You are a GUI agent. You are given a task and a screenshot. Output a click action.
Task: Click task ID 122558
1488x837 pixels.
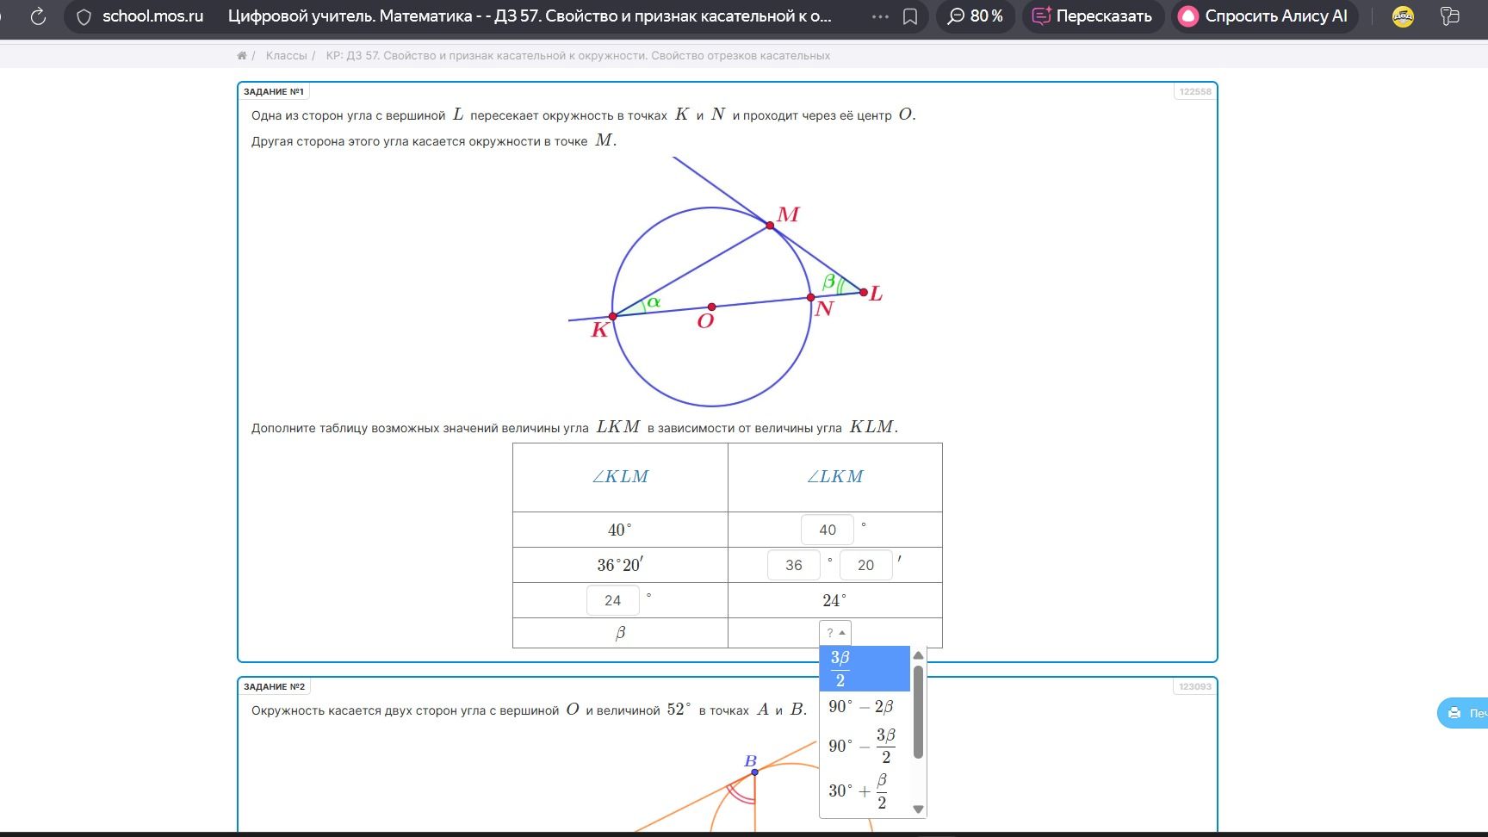[x=1195, y=91]
